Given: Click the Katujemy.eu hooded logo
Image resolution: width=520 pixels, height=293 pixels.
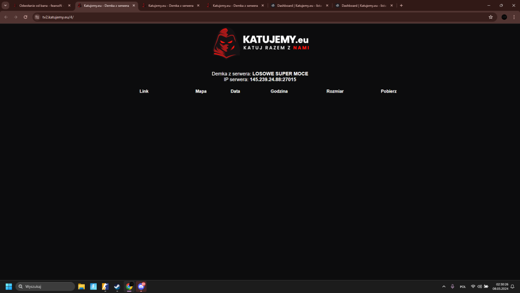Looking at the screenshot, I should (x=226, y=43).
